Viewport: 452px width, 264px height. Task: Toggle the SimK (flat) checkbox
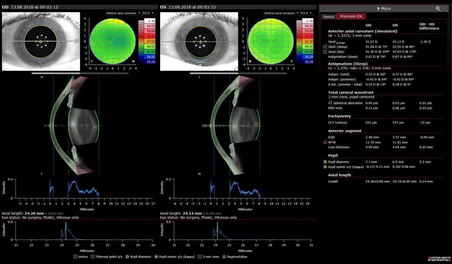point(325,52)
